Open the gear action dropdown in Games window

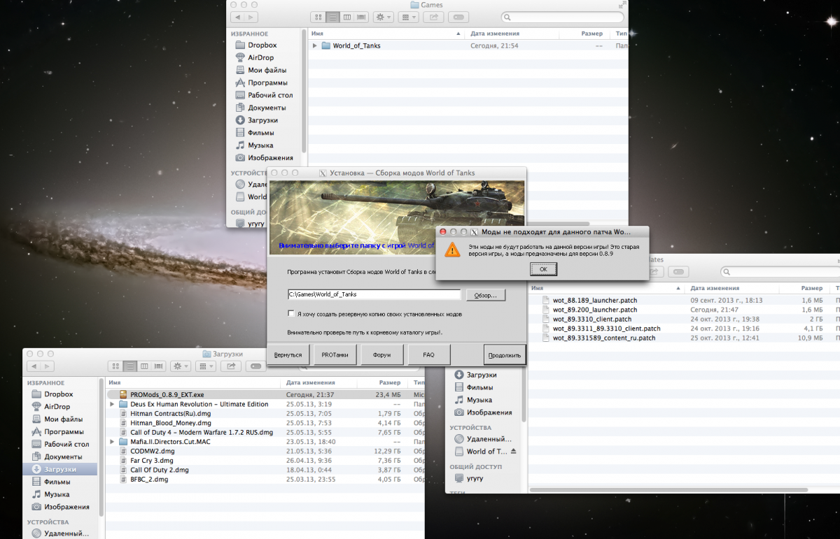383,17
